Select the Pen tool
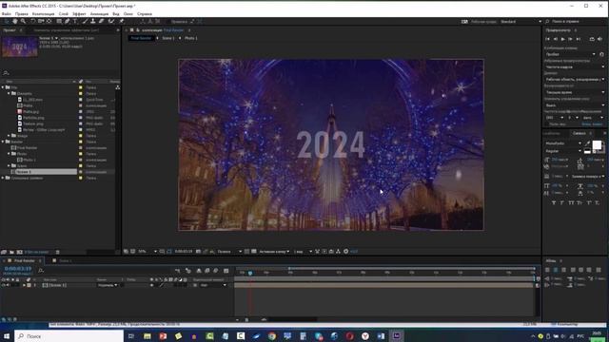 pos(68,21)
